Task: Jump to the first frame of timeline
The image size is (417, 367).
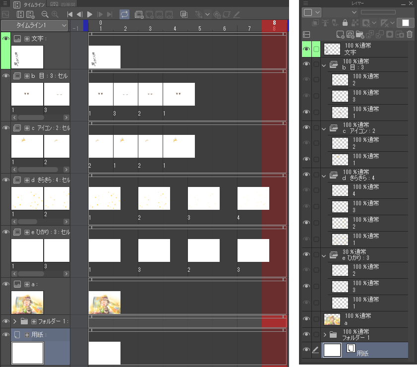Action: (x=70, y=14)
